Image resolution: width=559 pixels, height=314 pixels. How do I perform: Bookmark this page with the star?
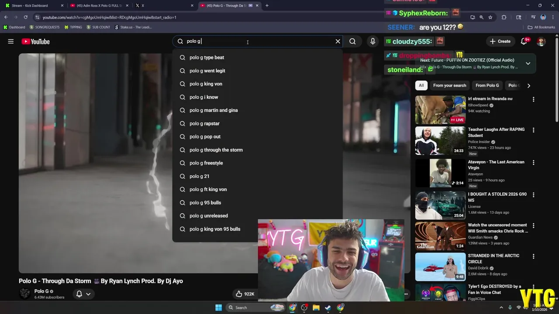point(490,17)
